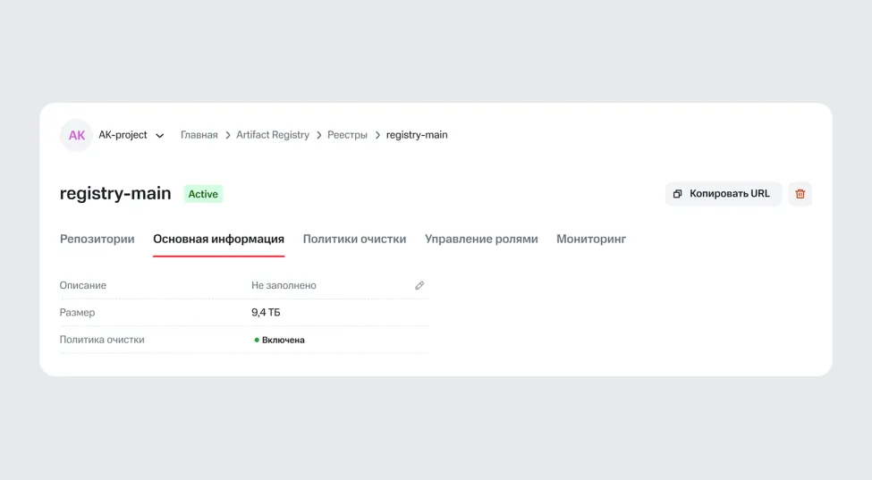Open the Политики очистки tab
This screenshot has width=872, height=480.
[x=354, y=240]
